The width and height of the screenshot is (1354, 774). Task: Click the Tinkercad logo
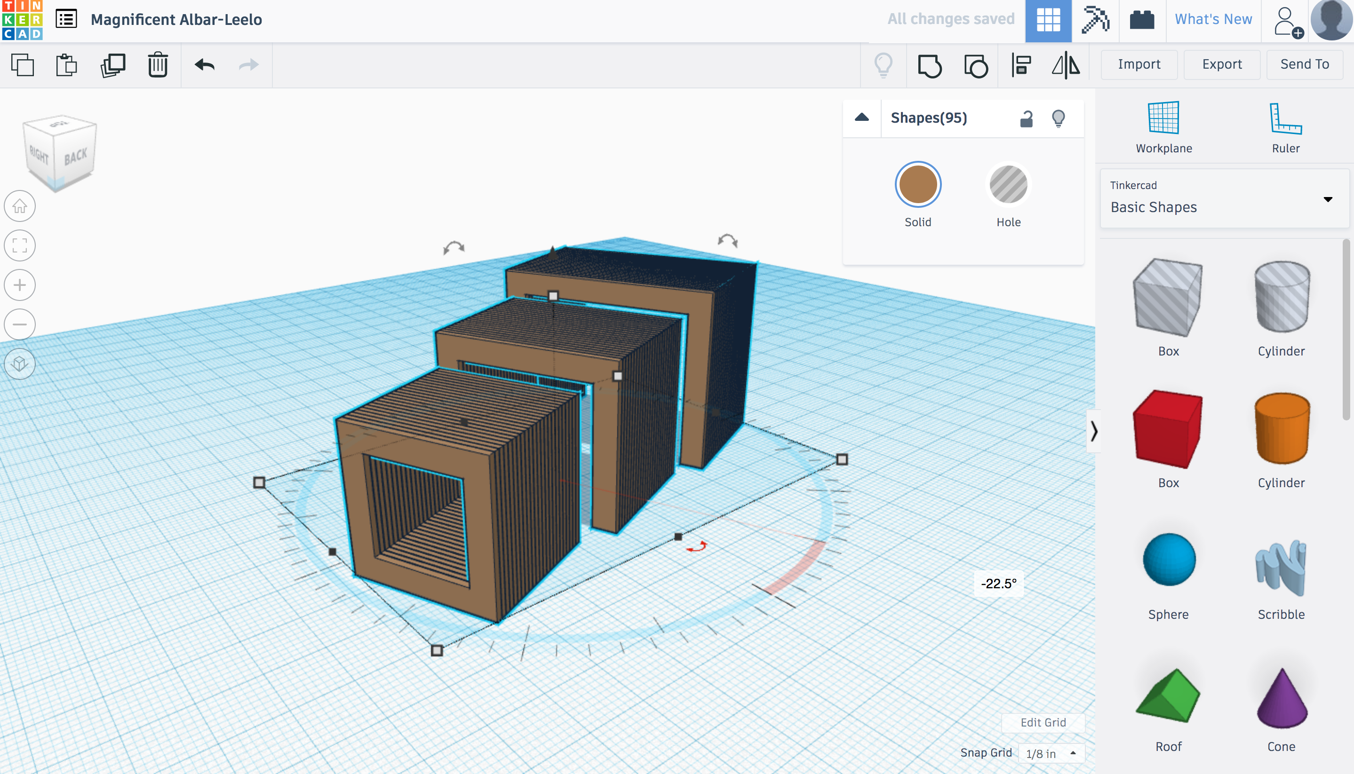(x=22, y=20)
